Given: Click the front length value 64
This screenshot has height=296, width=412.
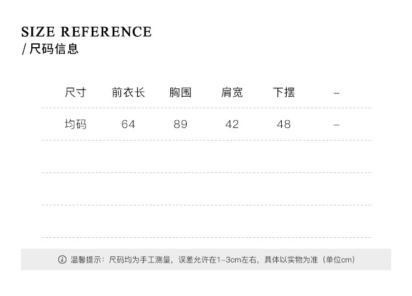Looking at the screenshot, I should [128, 125].
